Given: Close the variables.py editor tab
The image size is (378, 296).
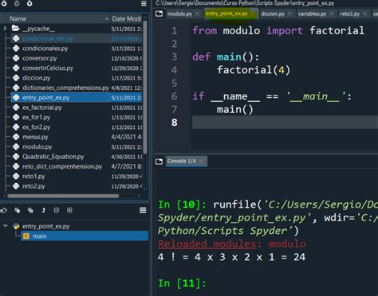Looking at the screenshot, I should pyautogui.click(x=332, y=14).
